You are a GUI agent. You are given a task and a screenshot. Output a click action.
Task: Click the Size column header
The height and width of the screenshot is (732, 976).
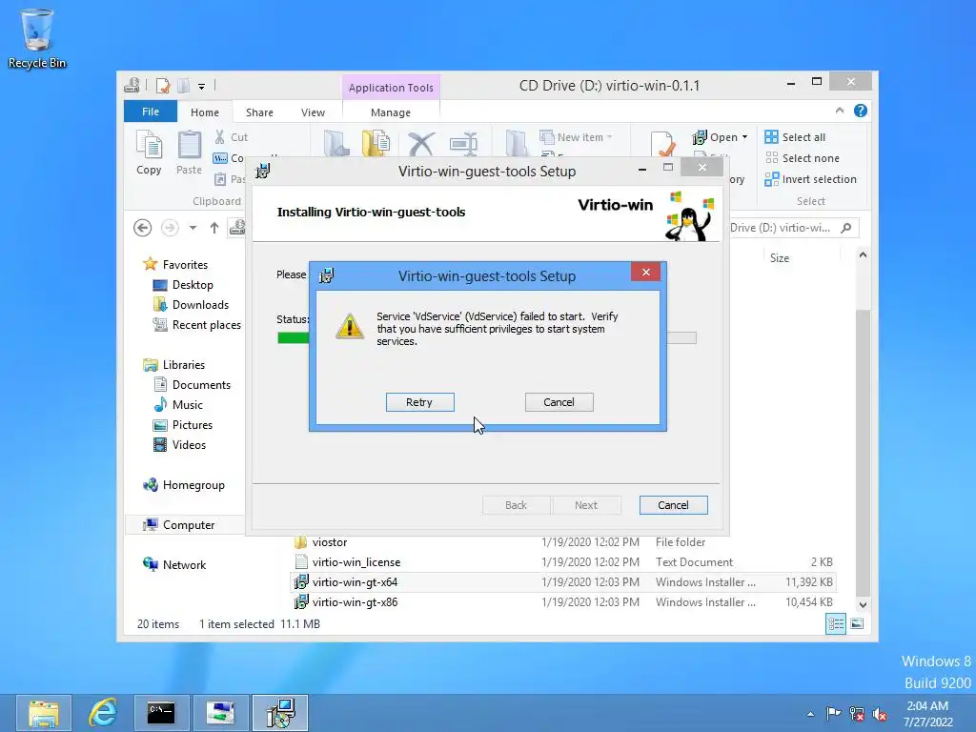pos(780,257)
